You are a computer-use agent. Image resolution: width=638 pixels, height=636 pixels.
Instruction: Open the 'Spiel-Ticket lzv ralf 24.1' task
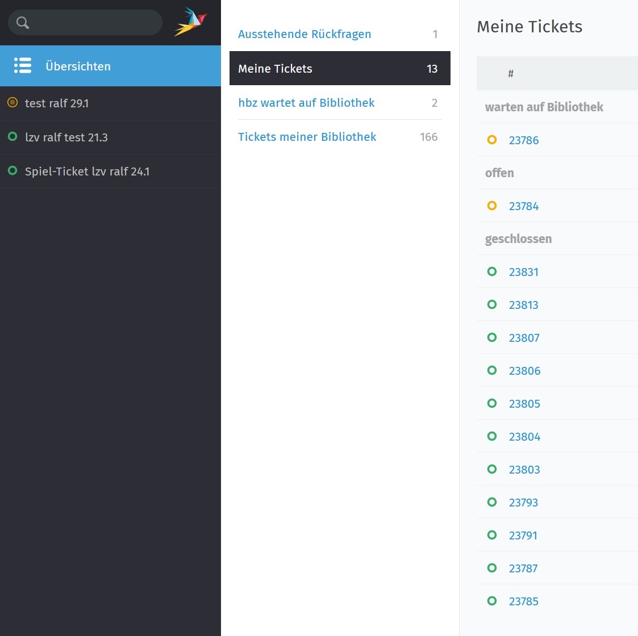pos(87,171)
